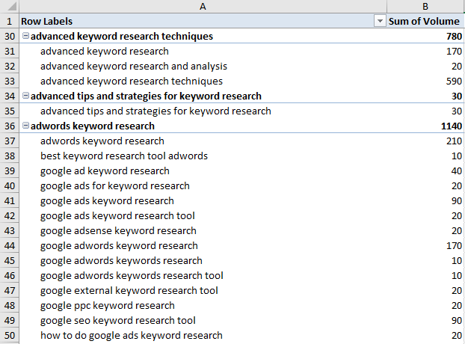The width and height of the screenshot is (465, 344).
Task: Select column A header
Action: pyautogui.click(x=203, y=6)
